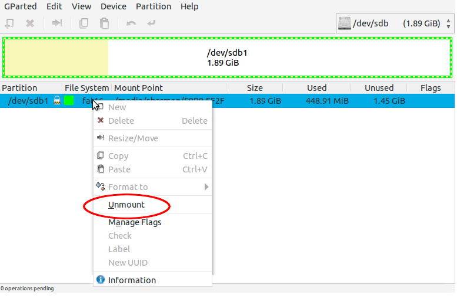The image size is (457, 302).
Task: Open the GParted menu
Action: (20, 6)
